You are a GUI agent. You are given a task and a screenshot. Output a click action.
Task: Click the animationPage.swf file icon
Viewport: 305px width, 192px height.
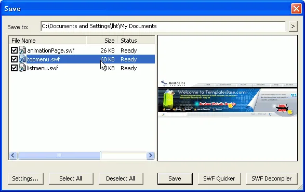tap(22, 50)
